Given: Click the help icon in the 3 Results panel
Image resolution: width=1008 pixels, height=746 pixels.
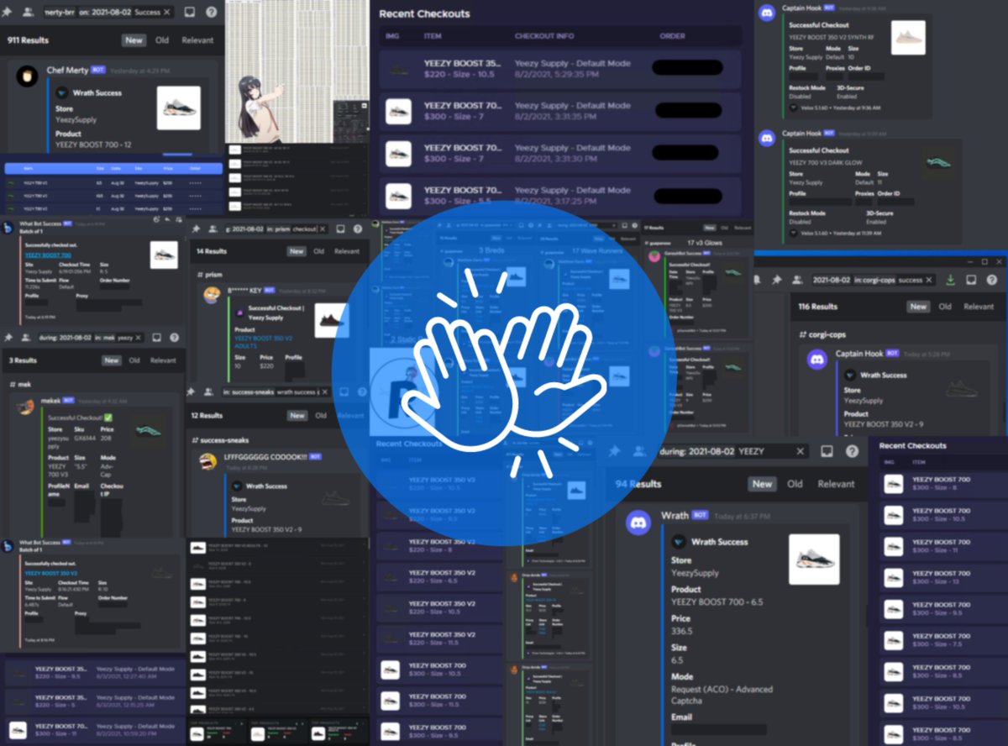Looking at the screenshot, I should pos(174,337).
